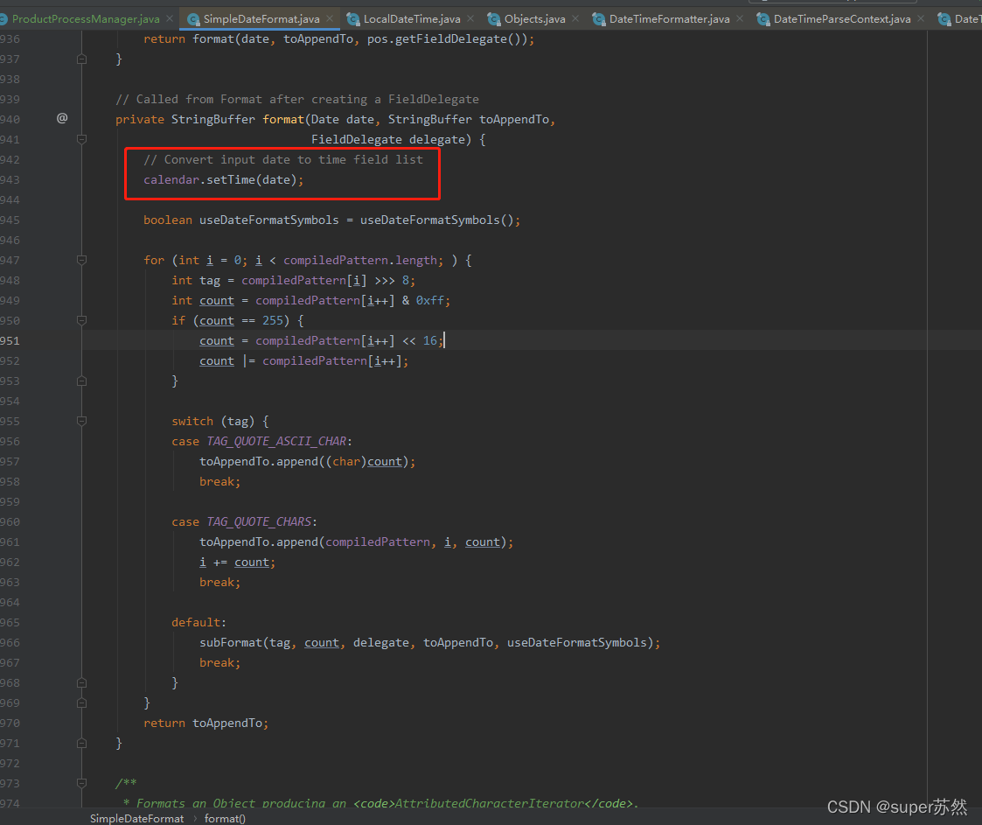Click on calendar.setTime(date) statement
This screenshot has width=982, height=825.
click(x=224, y=179)
